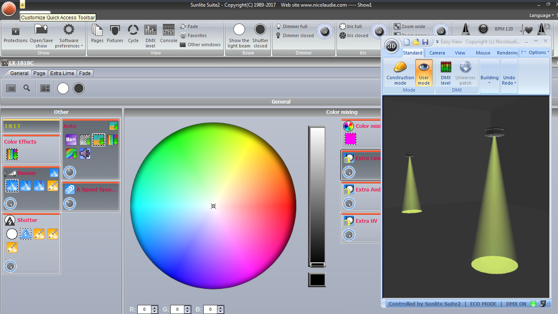This screenshot has height=314, width=558.
Task: Select the speaker sound icon in Auto panel
Action: [85, 154]
